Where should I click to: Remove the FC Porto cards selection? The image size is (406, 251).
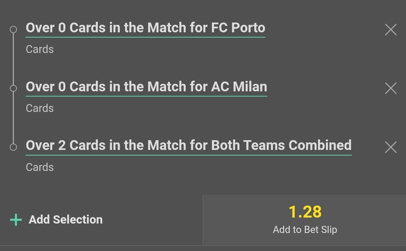pos(391,30)
